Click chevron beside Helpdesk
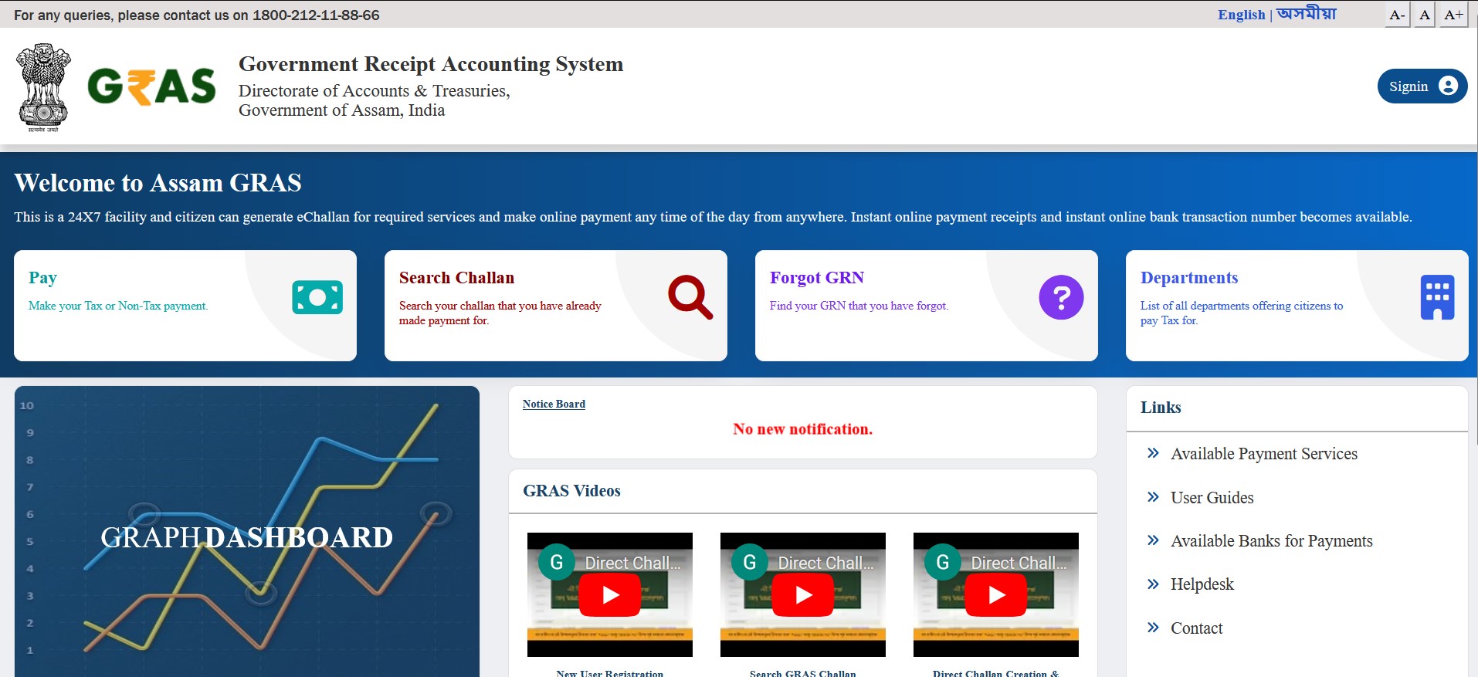Viewport: 1478px width, 677px height. [x=1153, y=584]
